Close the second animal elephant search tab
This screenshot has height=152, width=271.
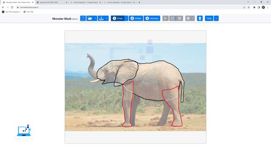click(134, 3)
